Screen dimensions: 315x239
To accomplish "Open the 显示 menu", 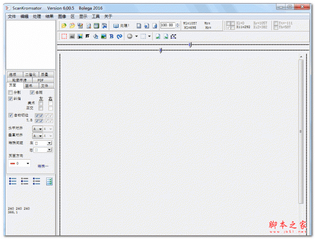I will 83,16.
